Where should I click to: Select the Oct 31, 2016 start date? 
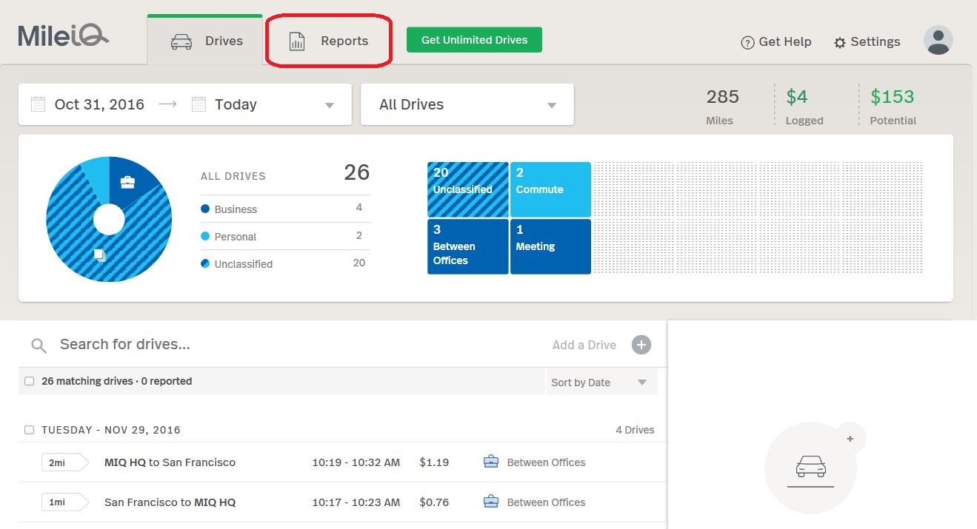(x=99, y=104)
